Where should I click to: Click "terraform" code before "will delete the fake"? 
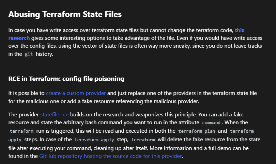[x=143, y=140]
